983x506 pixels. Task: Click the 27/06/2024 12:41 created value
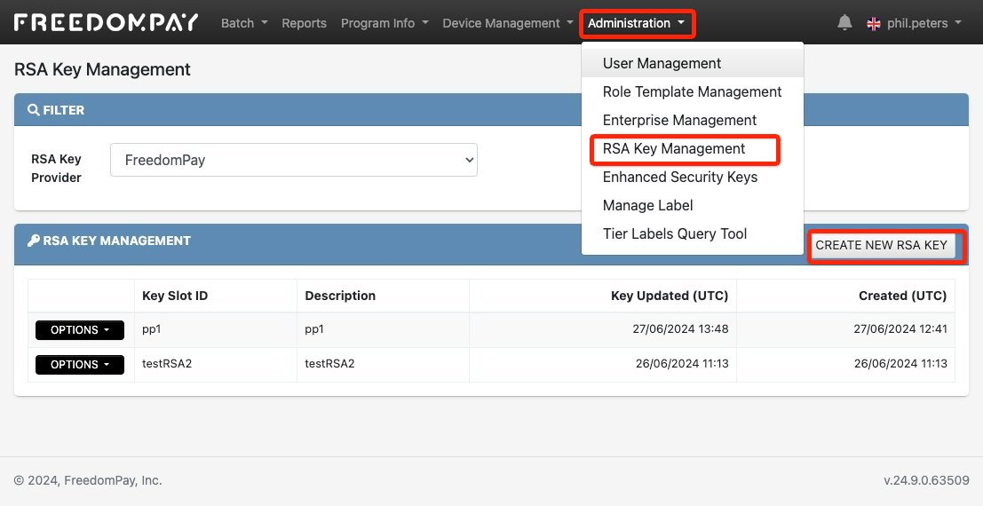pos(900,329)
